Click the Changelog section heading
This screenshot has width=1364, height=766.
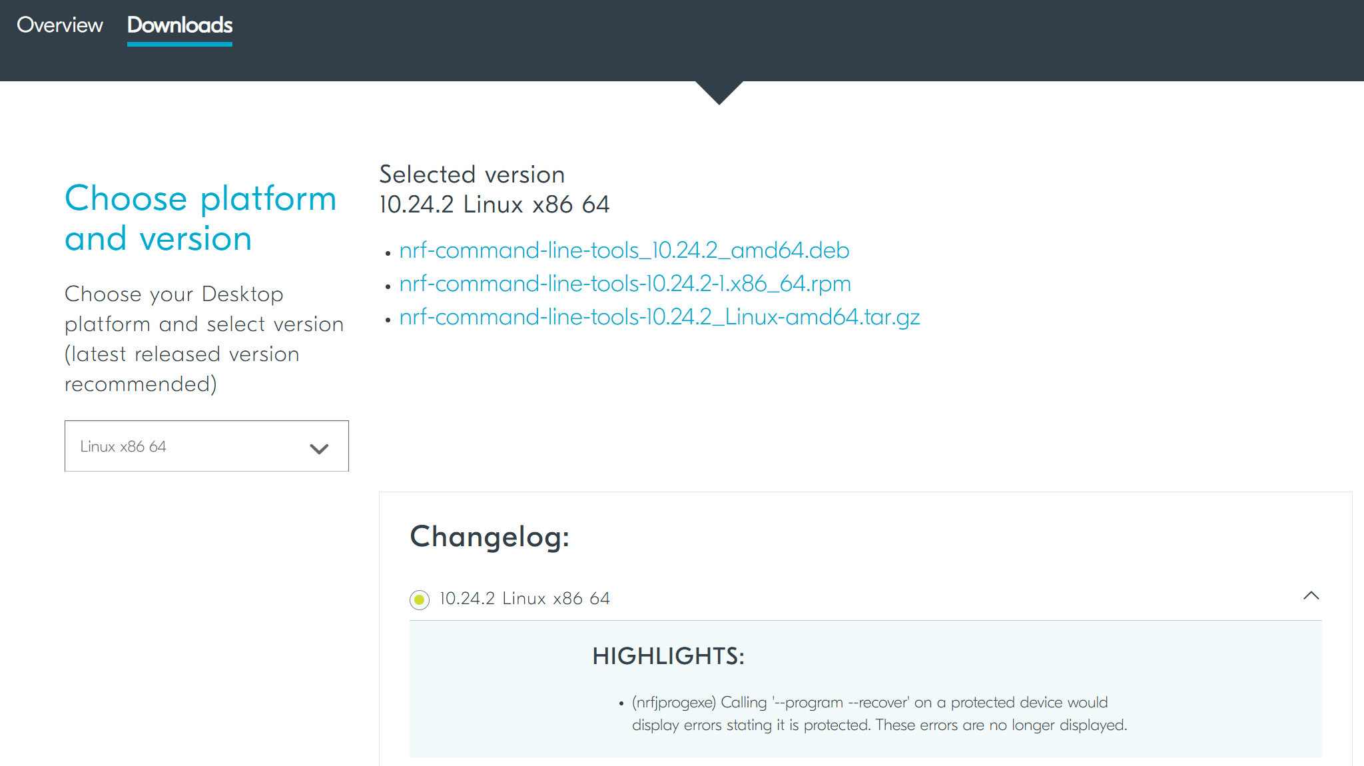pyautogui.click(x=490, y=536)
